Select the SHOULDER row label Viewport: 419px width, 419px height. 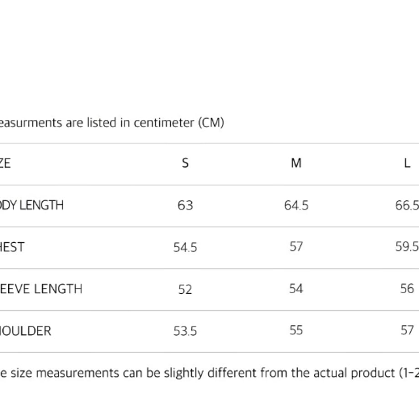click(26, 331)
